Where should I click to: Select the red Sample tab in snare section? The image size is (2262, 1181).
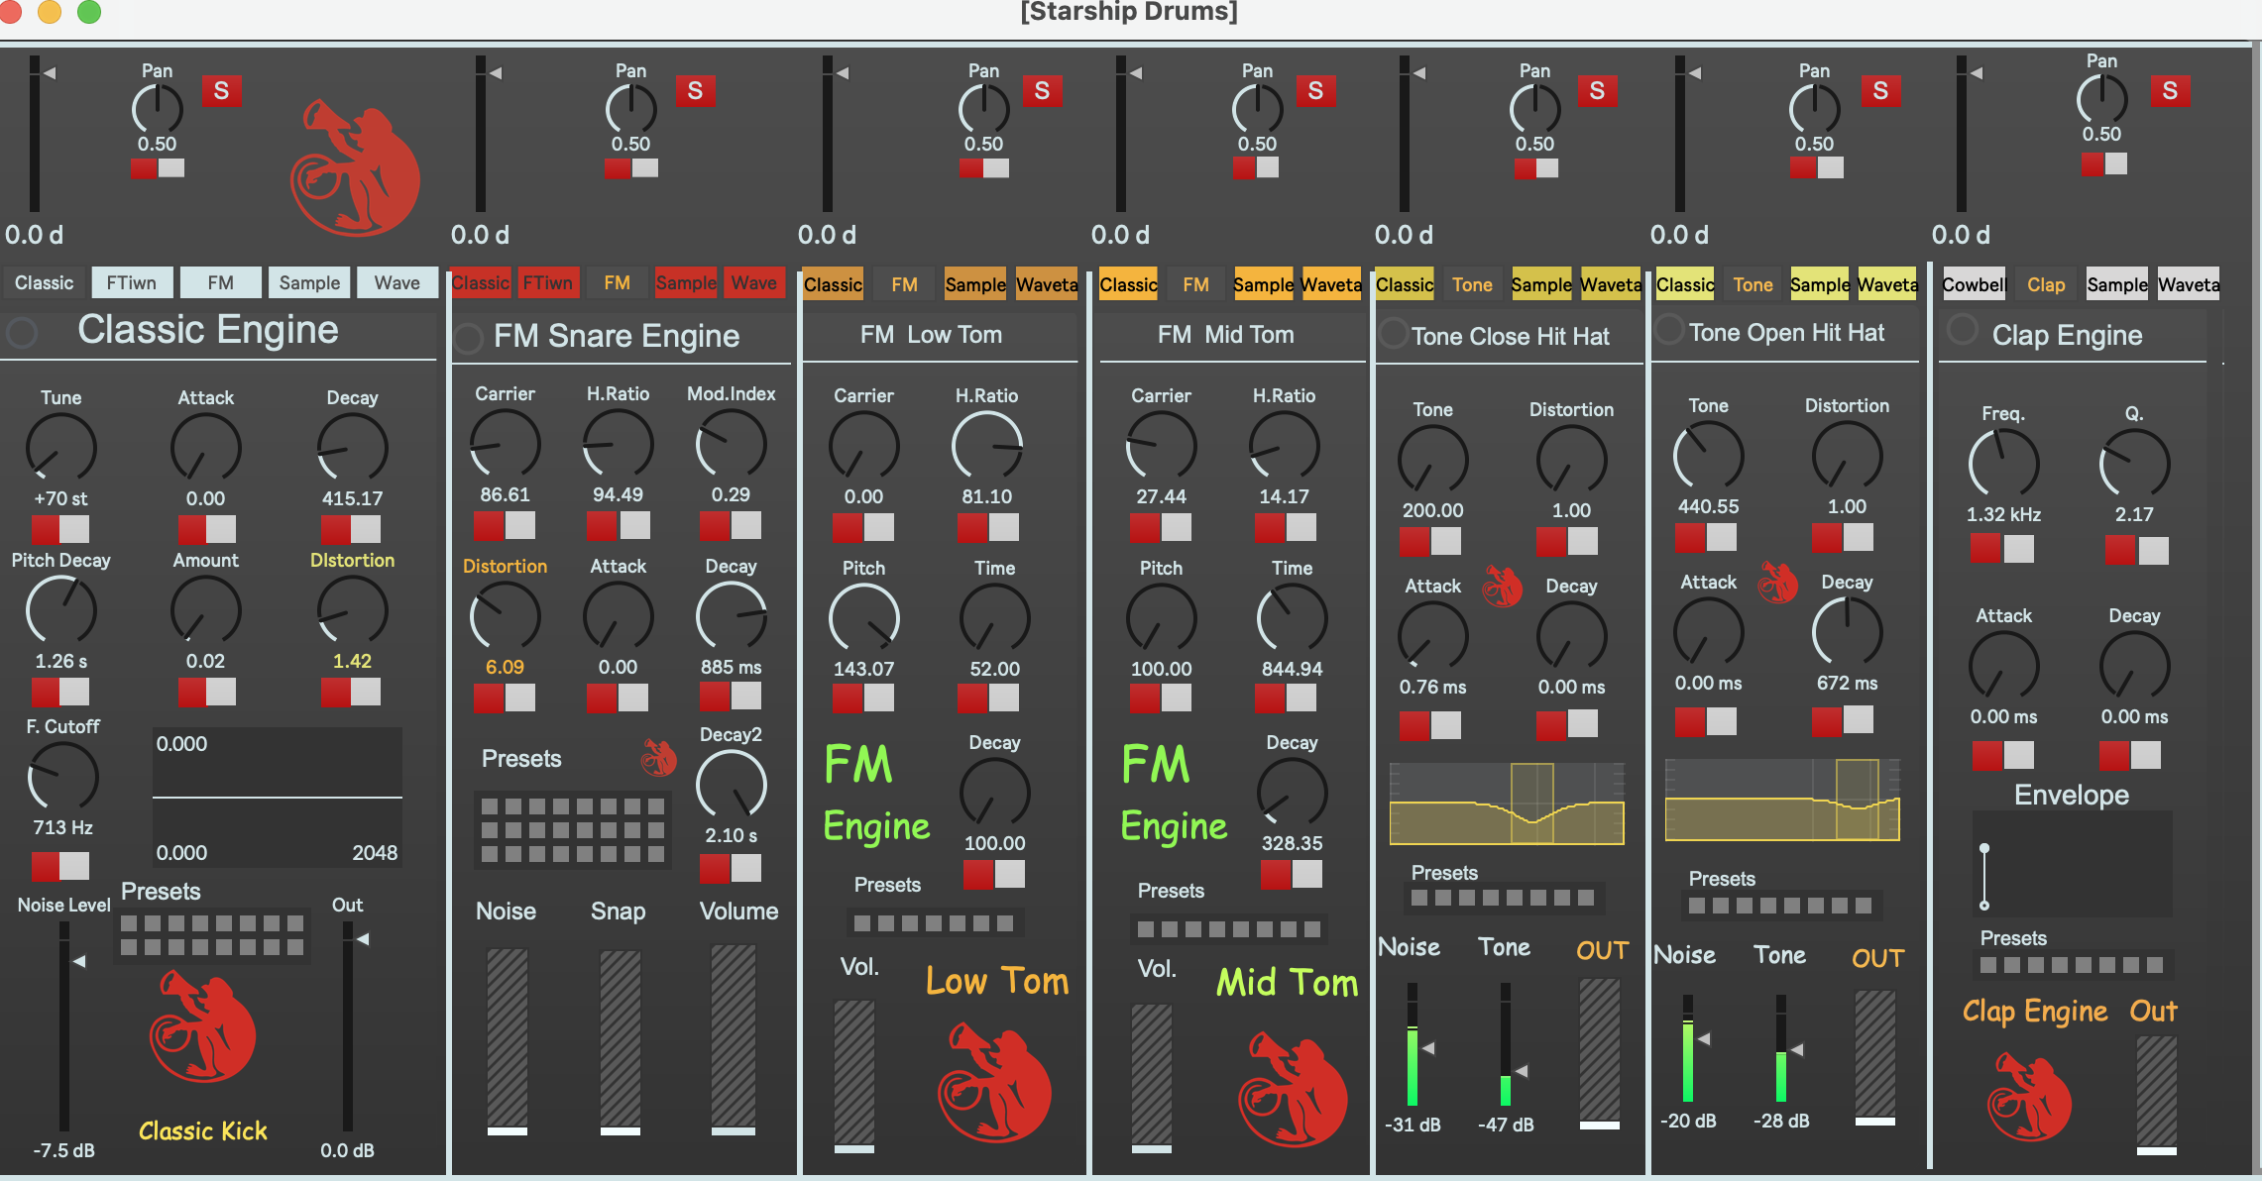click(685, 282)
